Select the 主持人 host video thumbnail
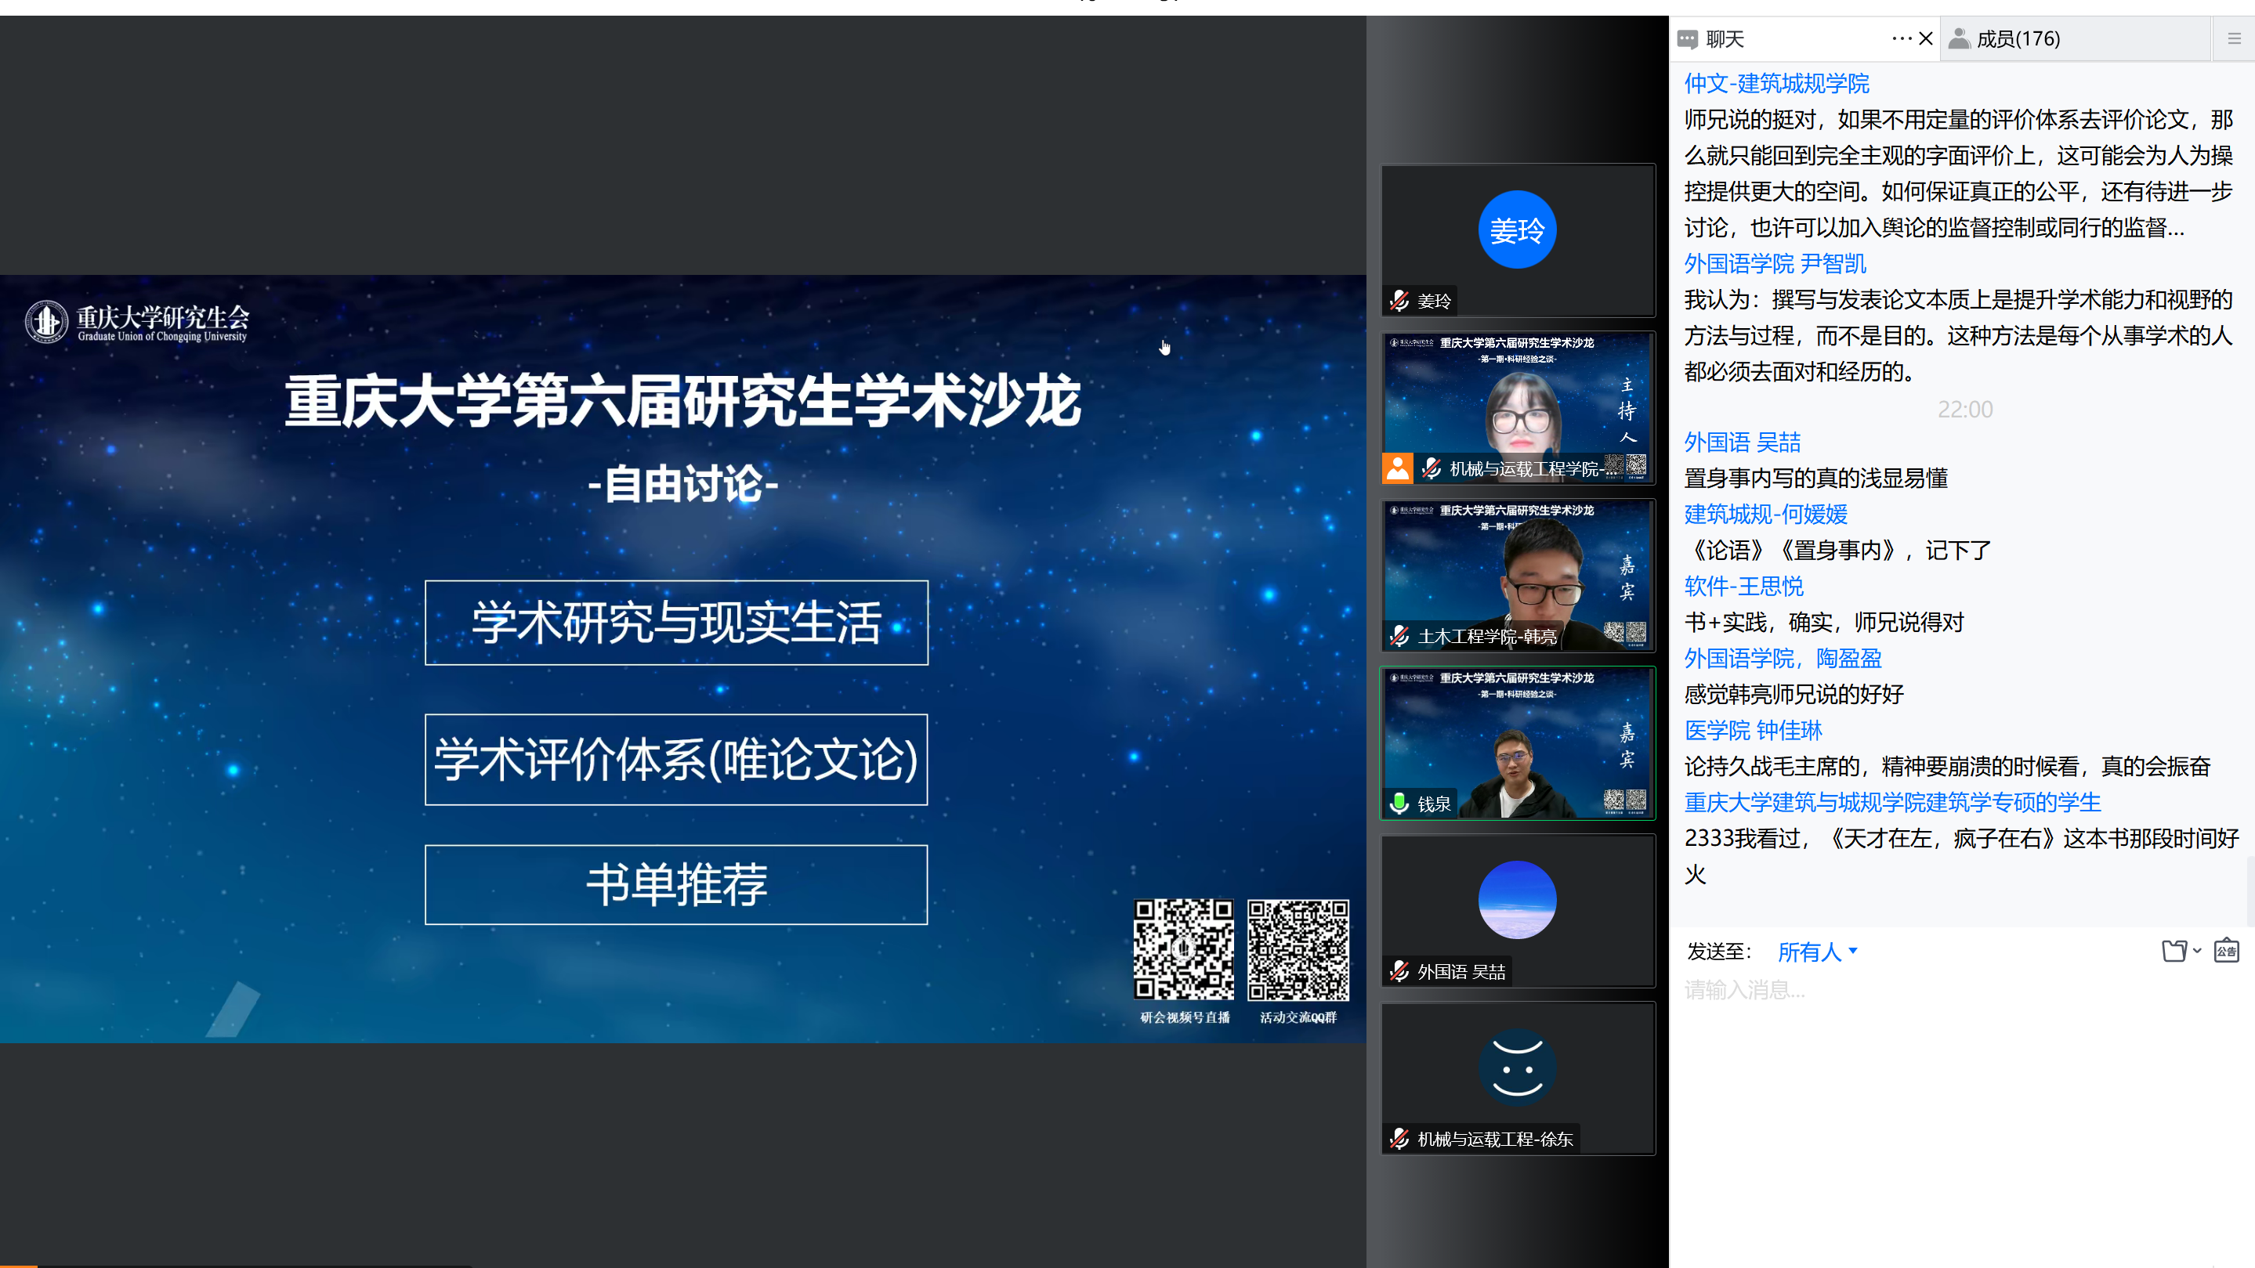 coord(1518,408)
